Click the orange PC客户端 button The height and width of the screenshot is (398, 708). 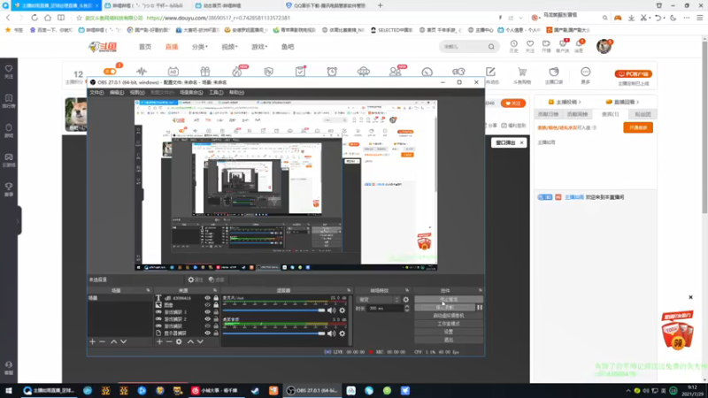point(633,74)
